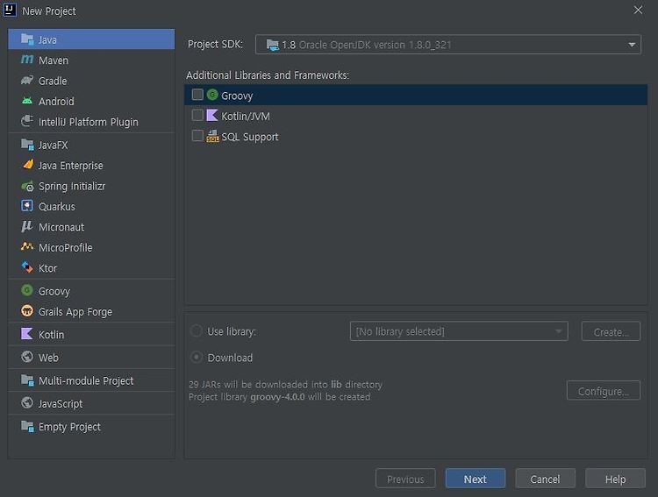Enable the Groovy framework checkbox
Viewport: 658px width, 497px height.
[197, 95]
